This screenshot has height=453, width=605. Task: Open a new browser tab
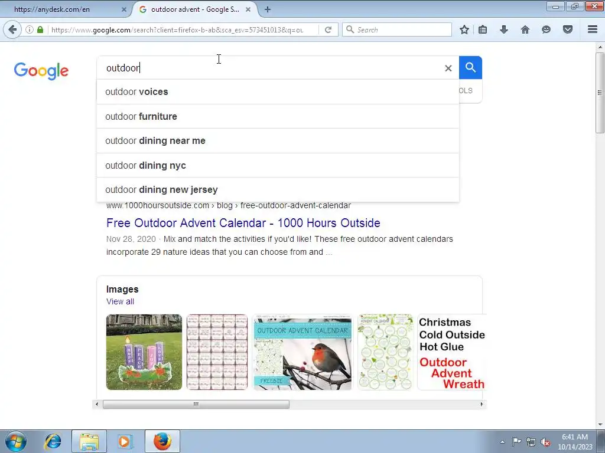(x=268, y=9)
